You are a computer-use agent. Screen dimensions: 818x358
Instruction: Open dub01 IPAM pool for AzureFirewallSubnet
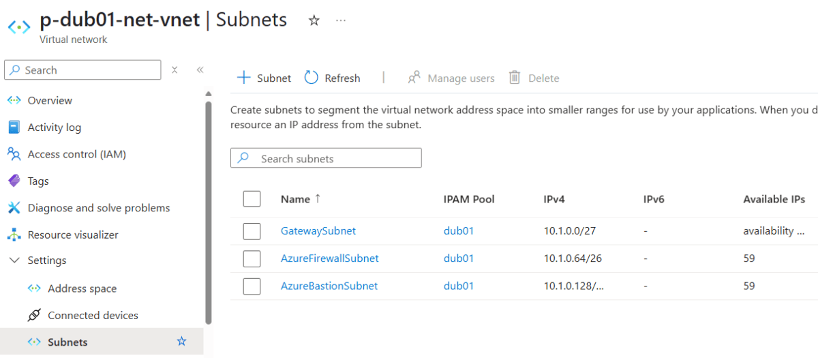pos(458,258)
